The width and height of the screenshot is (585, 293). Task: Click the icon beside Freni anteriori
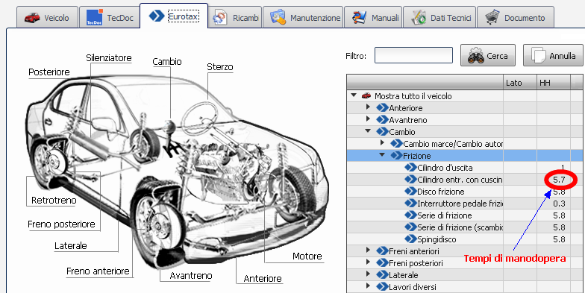[382, 251]
